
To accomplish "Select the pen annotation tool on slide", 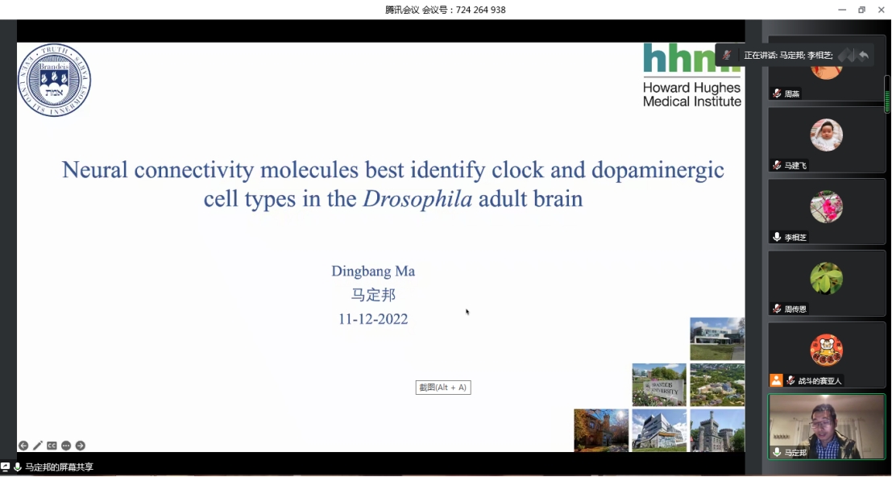I will (38, 446).
